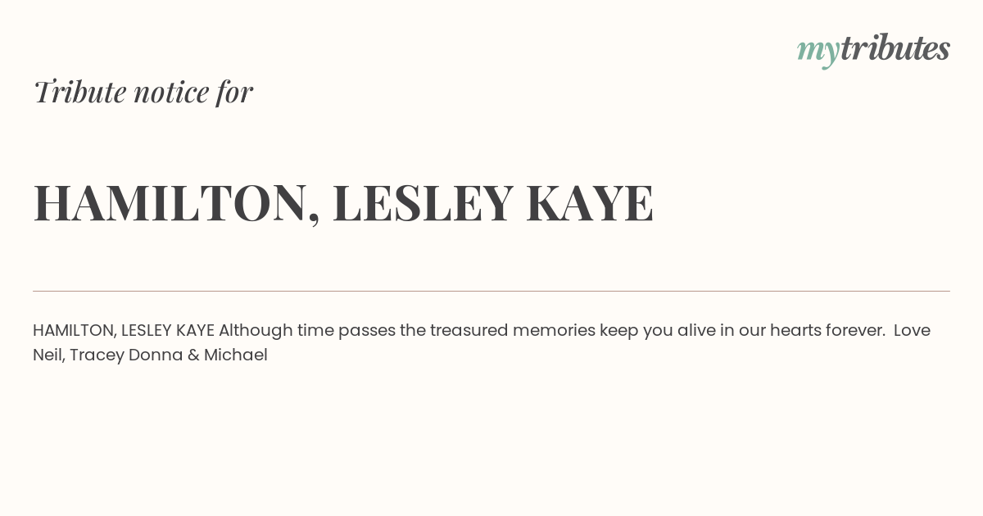Click the word KAYE in large title
The height and width of the screenshot is (516, 983).
click(590, 202)
